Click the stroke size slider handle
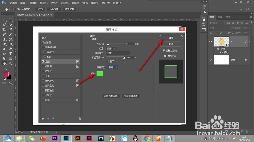 pyautogui.click(x=108, y=44)
